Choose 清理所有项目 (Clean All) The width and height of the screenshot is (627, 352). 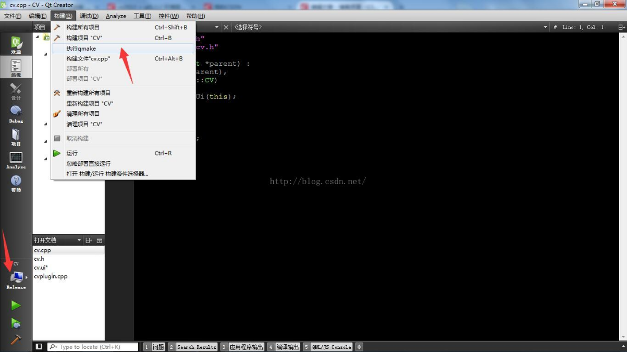pyautogui.click(x=123, y=114)
